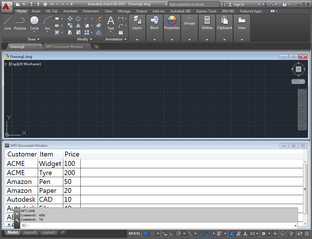Toggle ortho mode in status bar

click(x=172, y=234)
